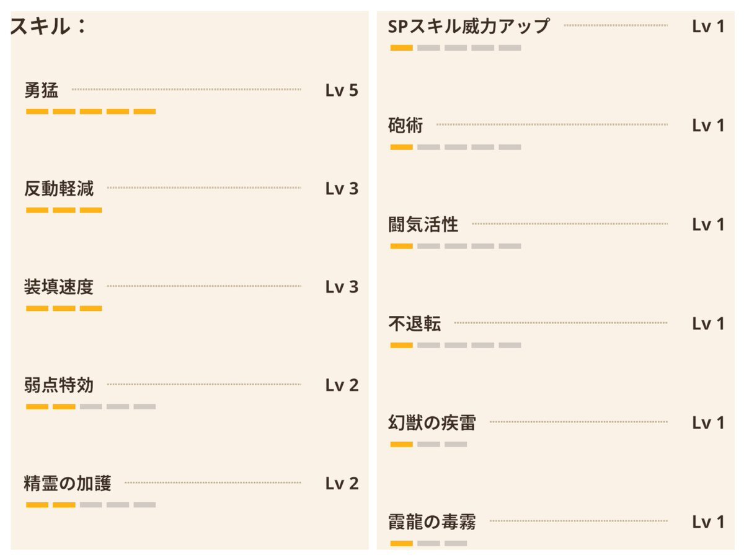Click the Lv 5 value for 勇猛
The image size is (744, 558).
pyautogui.click(x=342, y=90)
